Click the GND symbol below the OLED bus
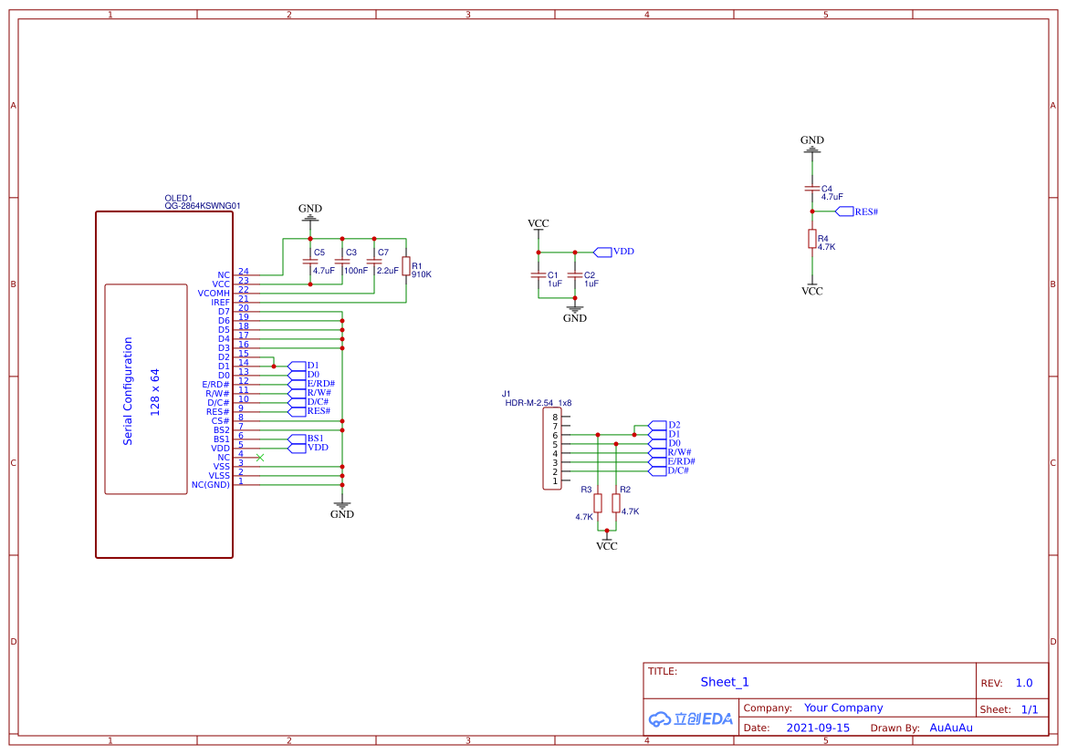Viewport: 1067px width, 754px height. point(342,510)
